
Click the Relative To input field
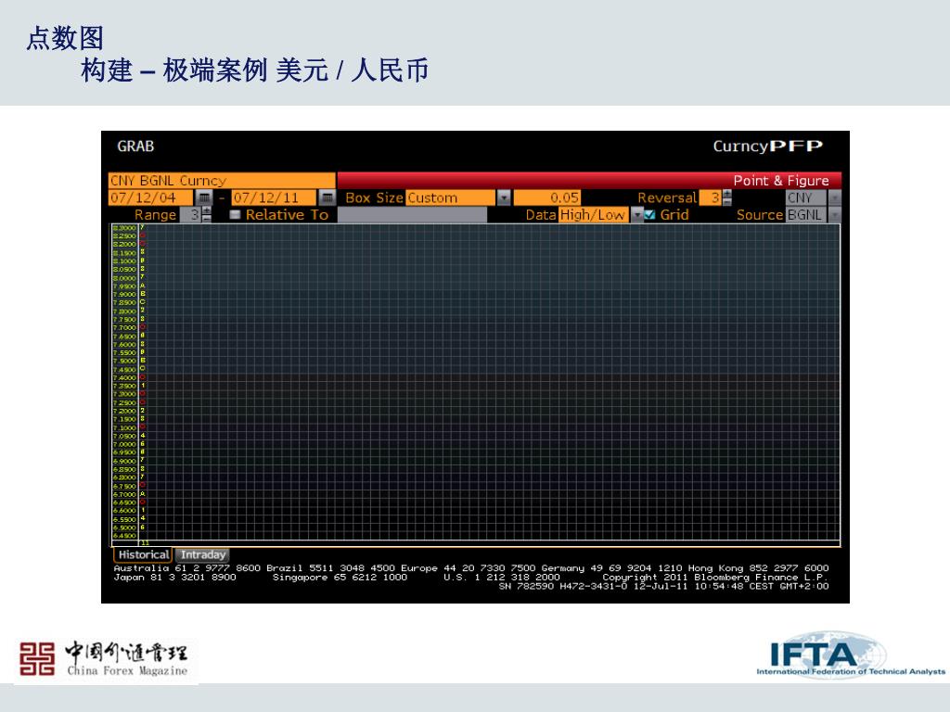[x=412, y=214]
